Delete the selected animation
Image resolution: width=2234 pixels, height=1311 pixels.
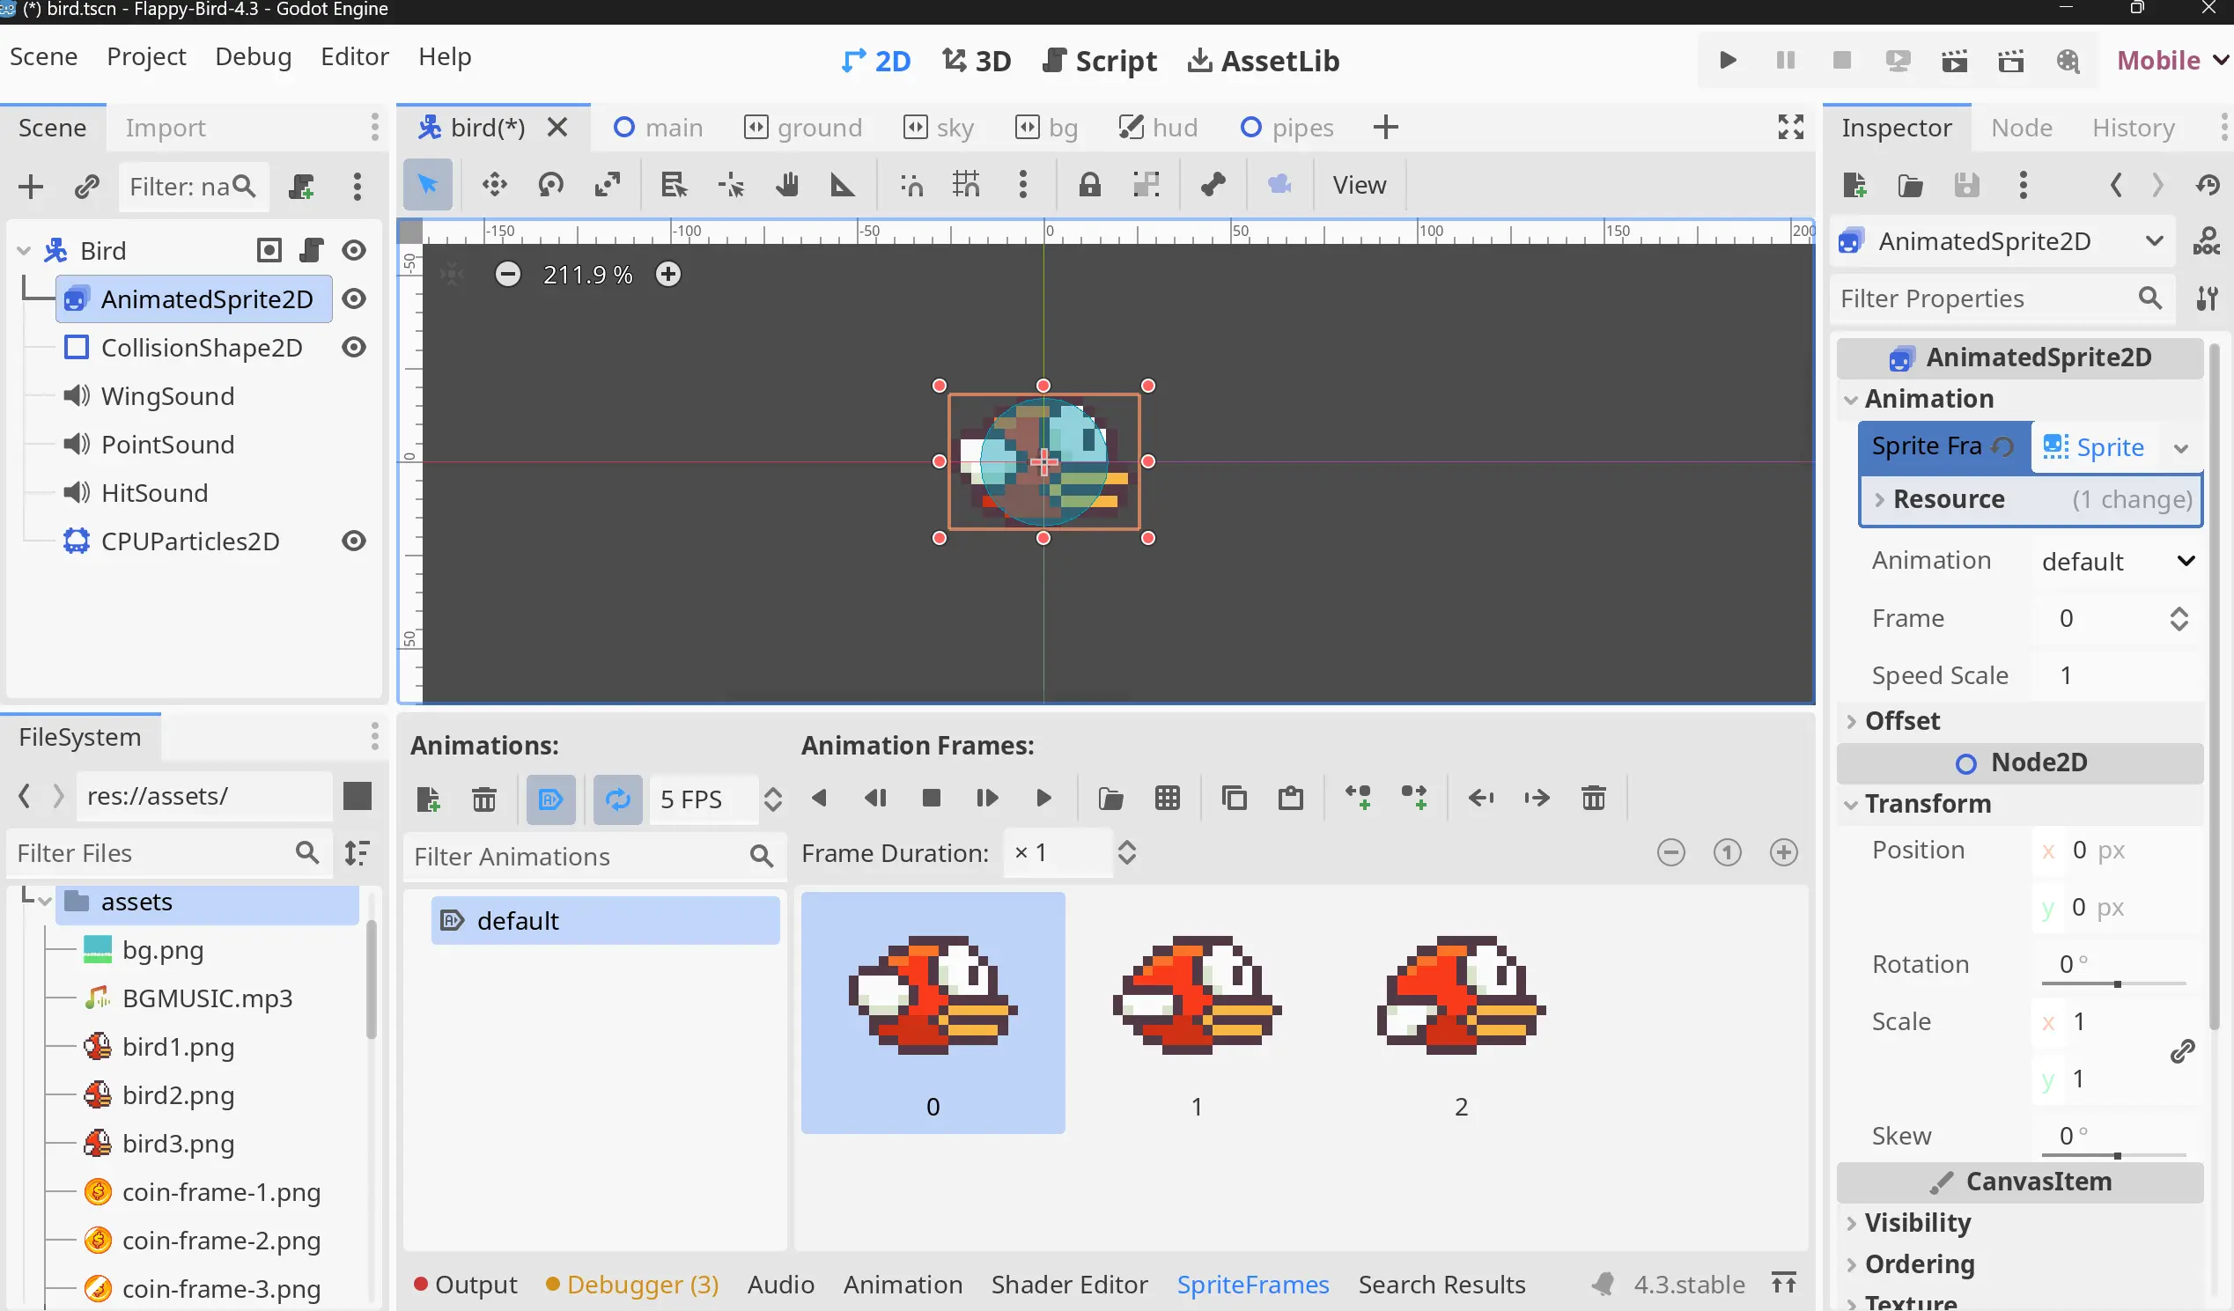pyautogui.click(x=484, y=799)
